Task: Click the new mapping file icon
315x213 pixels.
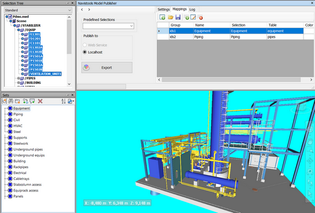Action: [163, 18]
